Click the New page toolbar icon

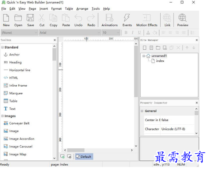pyautogui.click(x=6, y=20)
